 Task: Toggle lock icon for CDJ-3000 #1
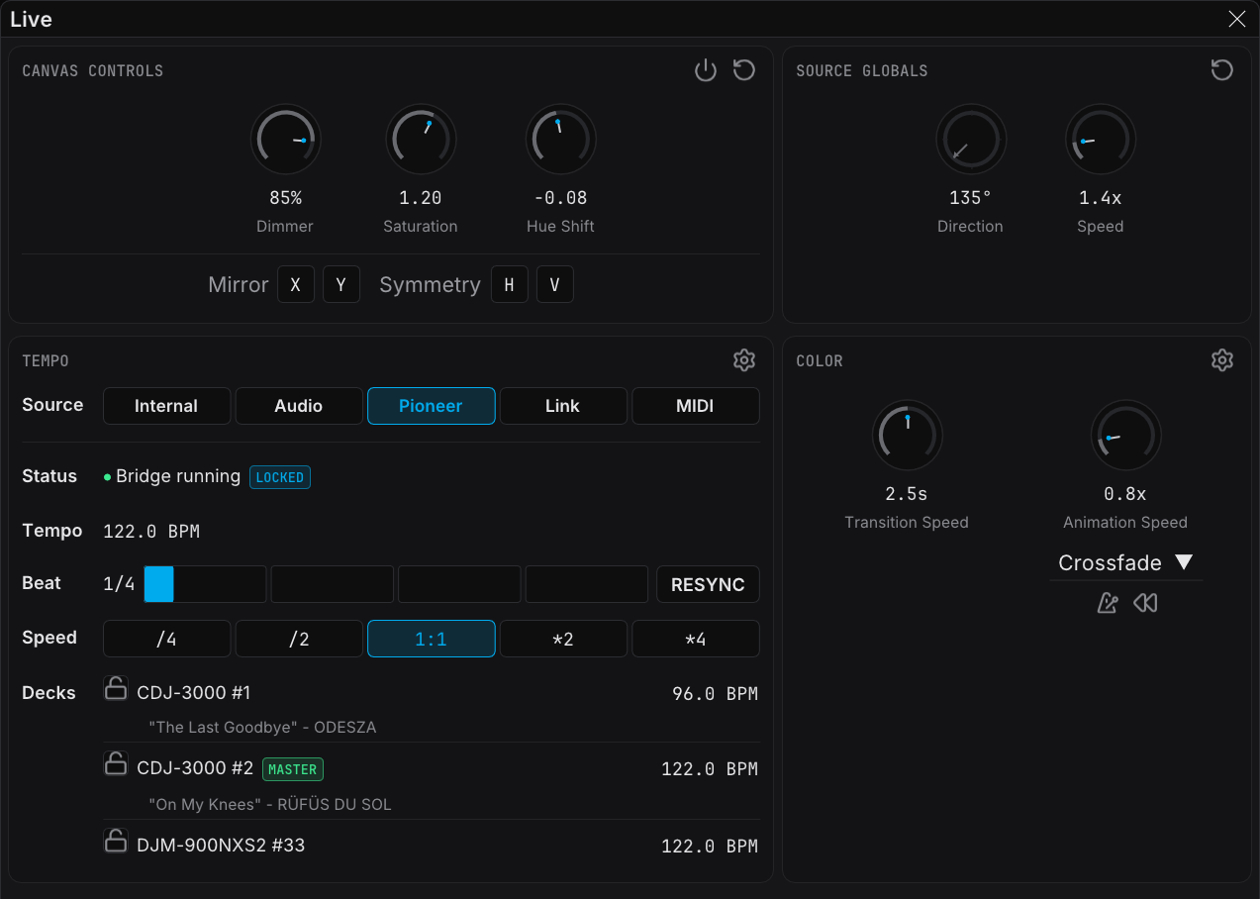tap(116, 688)
